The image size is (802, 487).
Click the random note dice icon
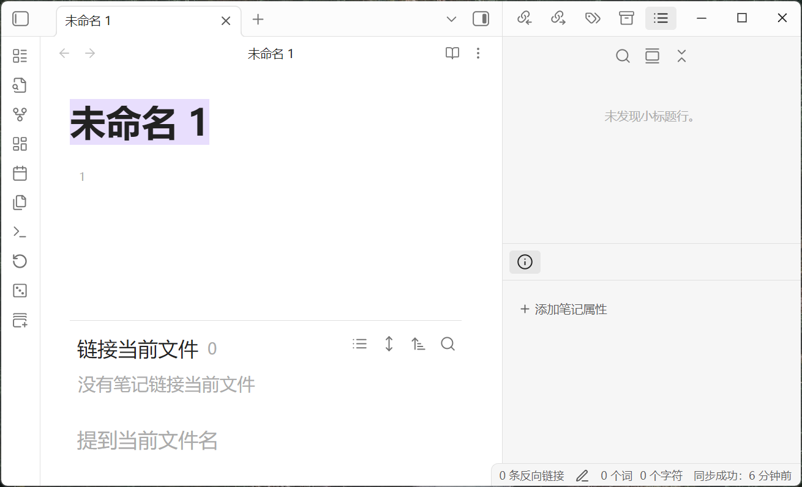coord(20,291)
